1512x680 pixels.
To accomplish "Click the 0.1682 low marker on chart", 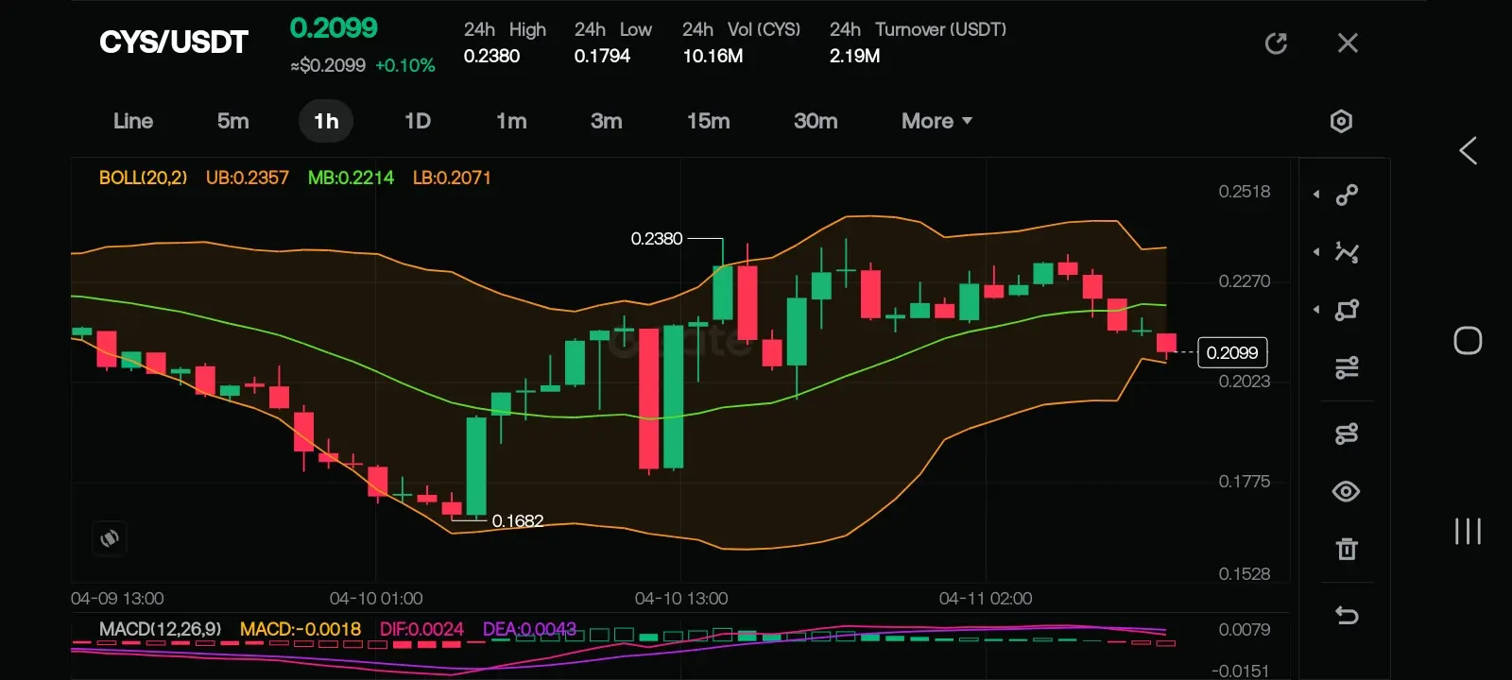I will coord(518,521).
